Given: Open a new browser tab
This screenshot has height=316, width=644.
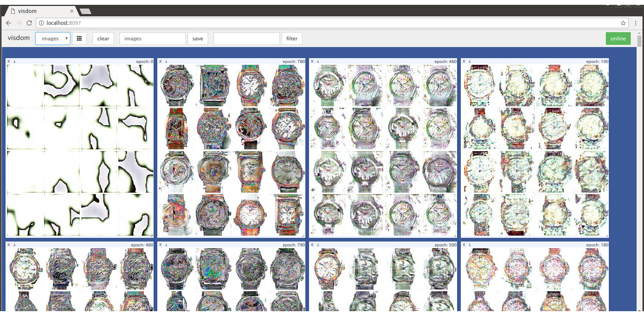Looking at the screenshot, I should tap(85, 11).
